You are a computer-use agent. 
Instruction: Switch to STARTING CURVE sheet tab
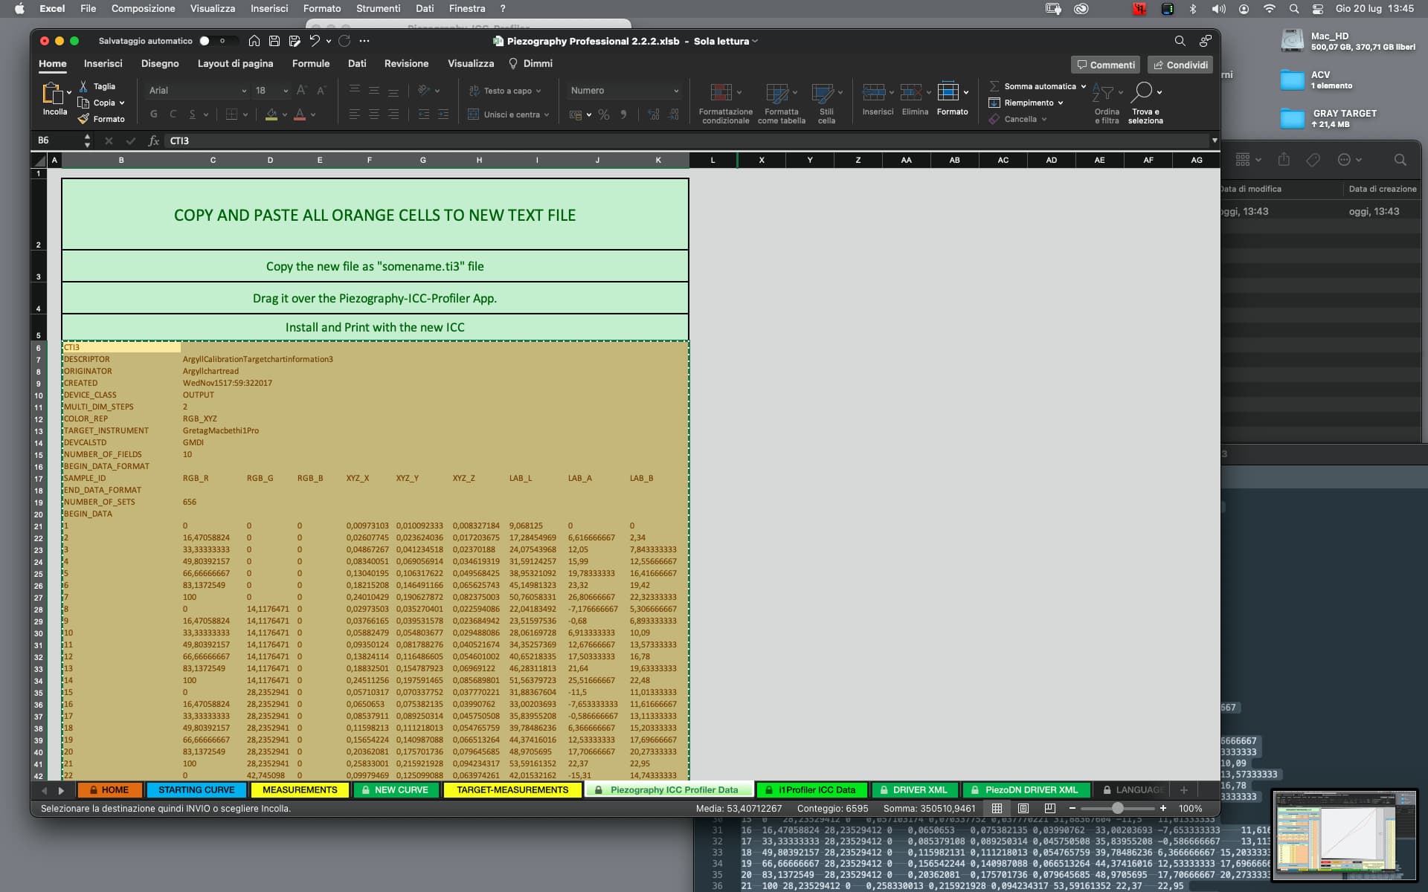pos(196,789)
